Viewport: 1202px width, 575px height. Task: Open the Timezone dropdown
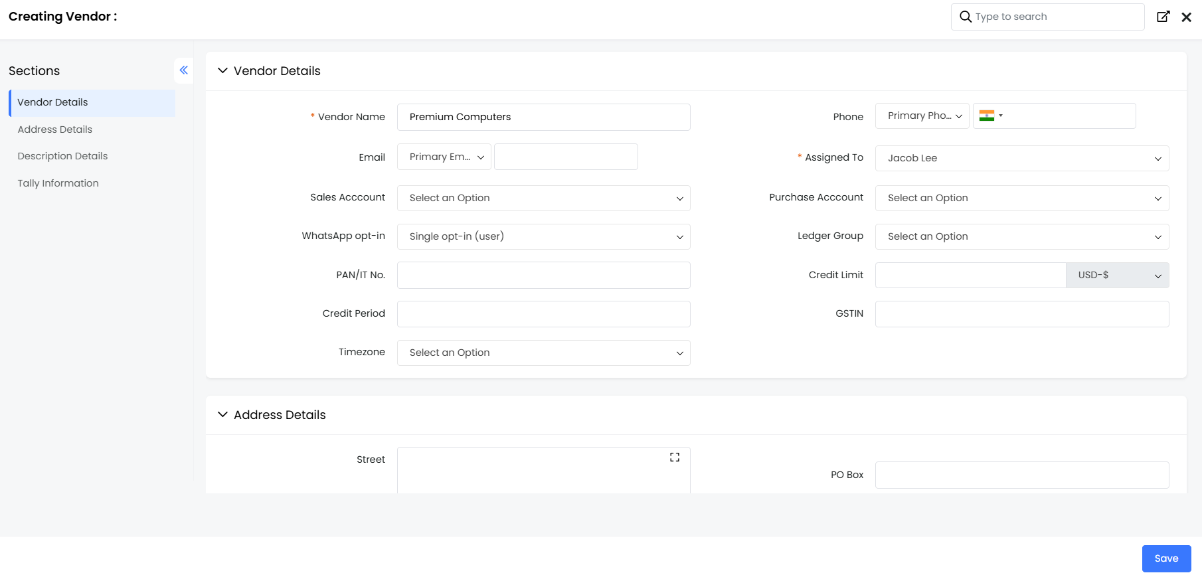[543, 353]
